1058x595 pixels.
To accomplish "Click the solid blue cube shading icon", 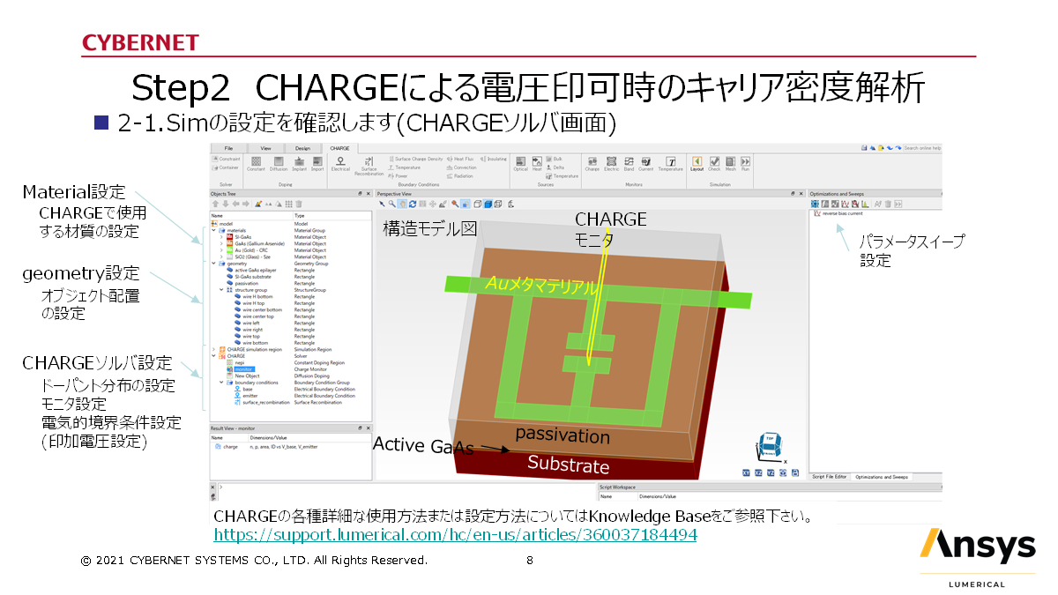I will coord(487,204).
